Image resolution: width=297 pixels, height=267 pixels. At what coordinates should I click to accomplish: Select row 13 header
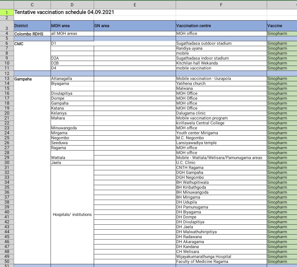(7, 79)
